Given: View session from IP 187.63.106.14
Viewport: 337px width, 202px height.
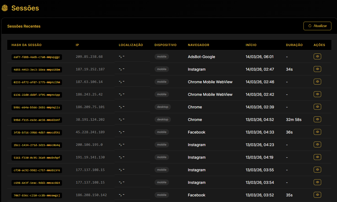Looking at the screenshot, I should pos(317,82).
